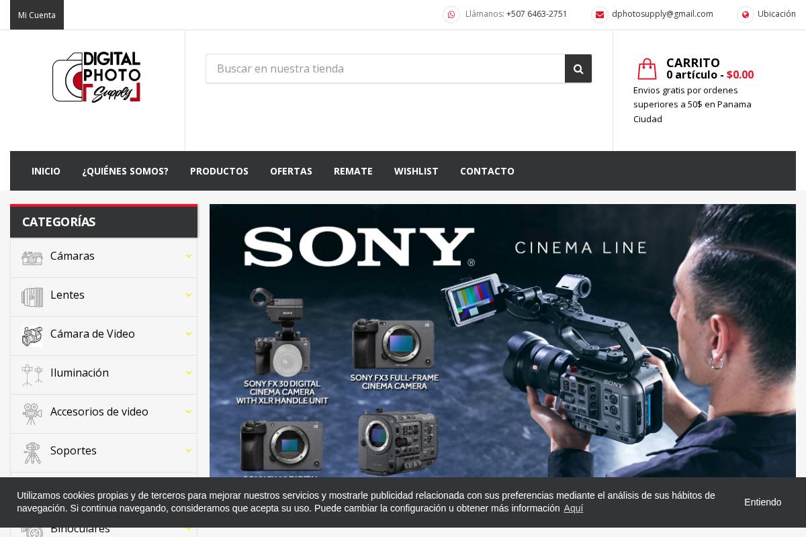The width and height of the screenshot is (806, 537).
Task: Click the Cámaras category camera icon
Action: coord(32,258)
